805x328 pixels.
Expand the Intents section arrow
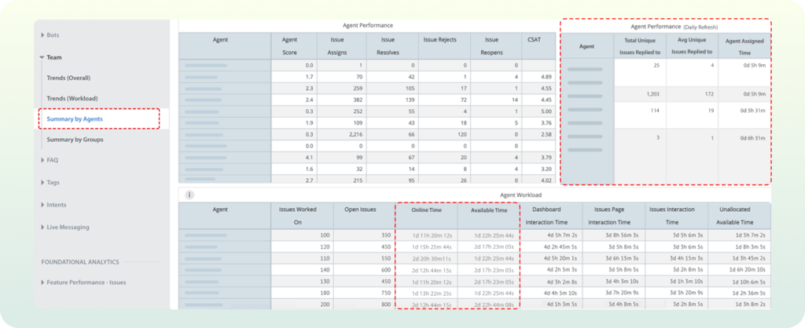point(42,205)
